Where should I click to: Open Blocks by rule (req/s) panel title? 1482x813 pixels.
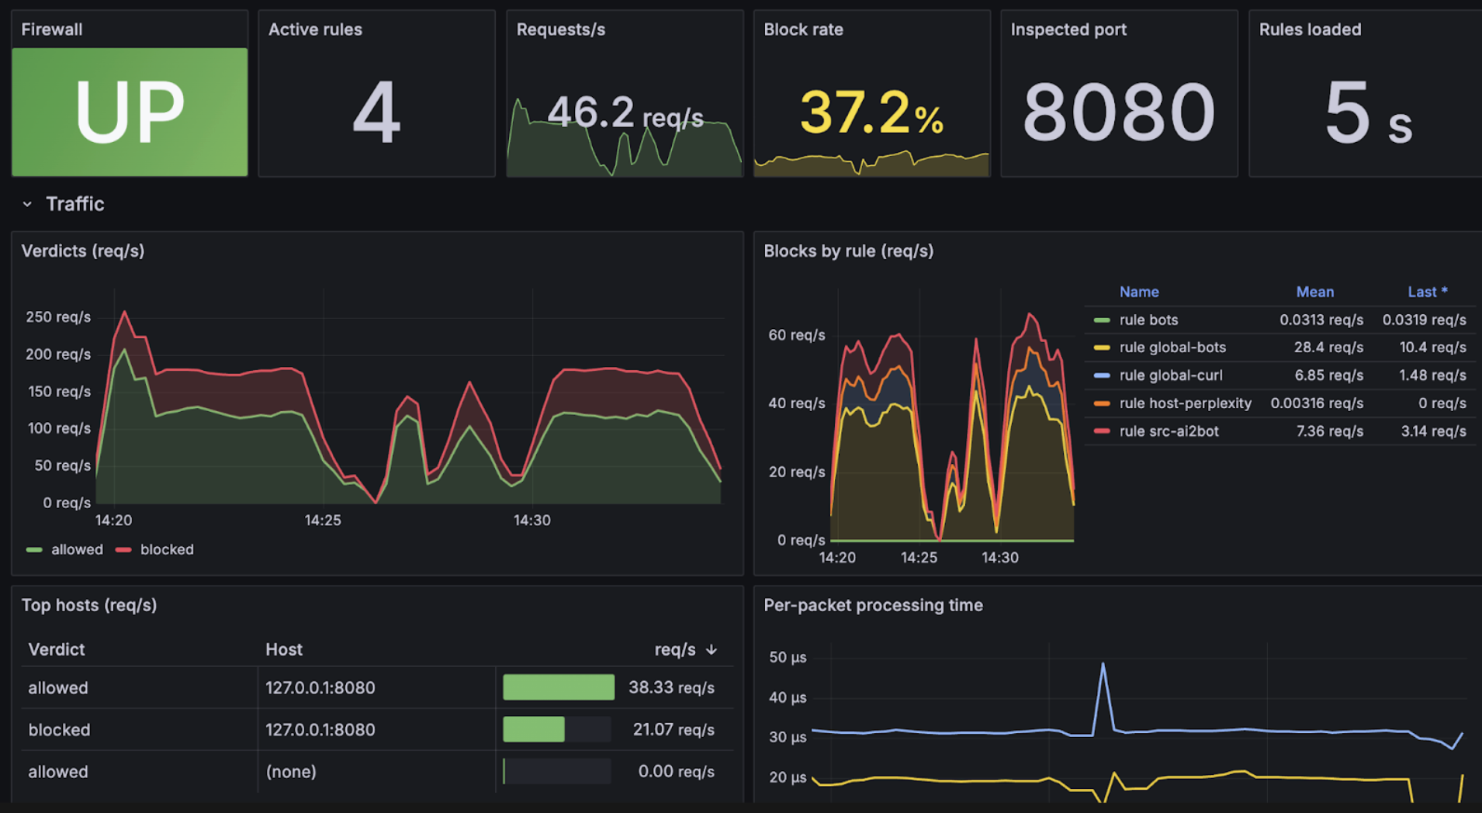pos(848,251)
